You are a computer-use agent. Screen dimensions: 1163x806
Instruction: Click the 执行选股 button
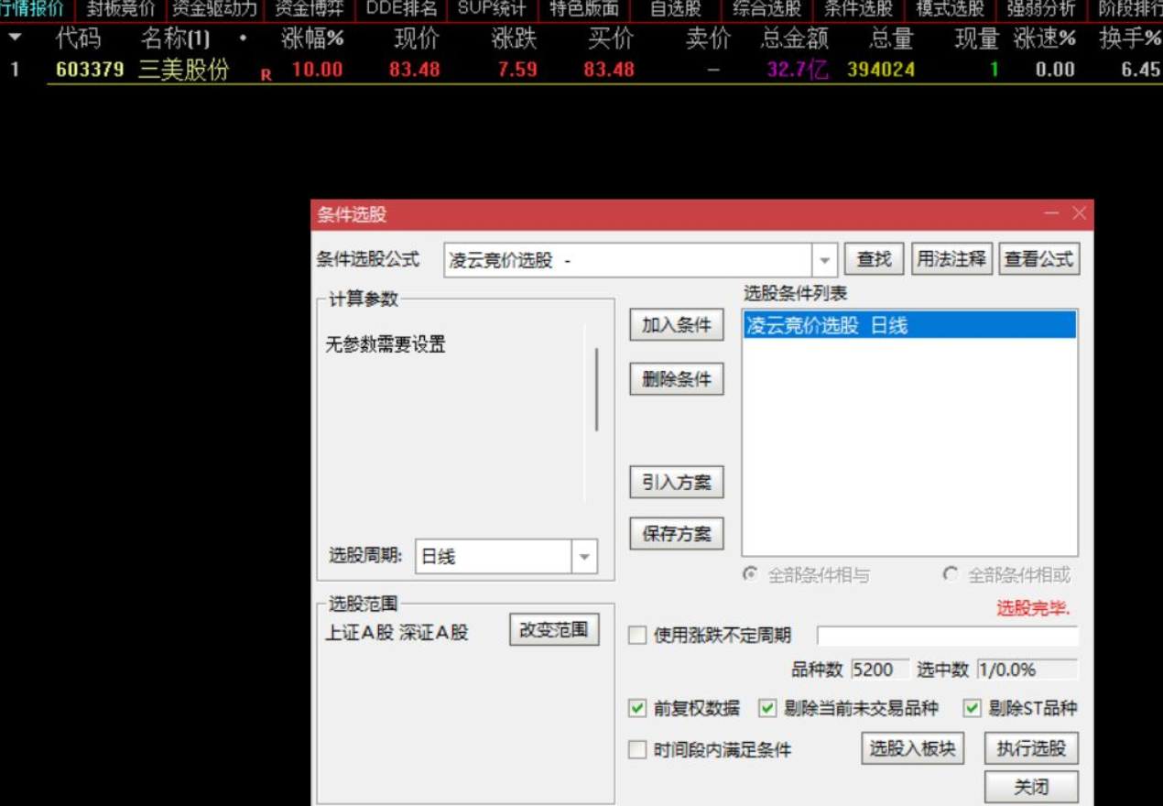(1031, 748)
